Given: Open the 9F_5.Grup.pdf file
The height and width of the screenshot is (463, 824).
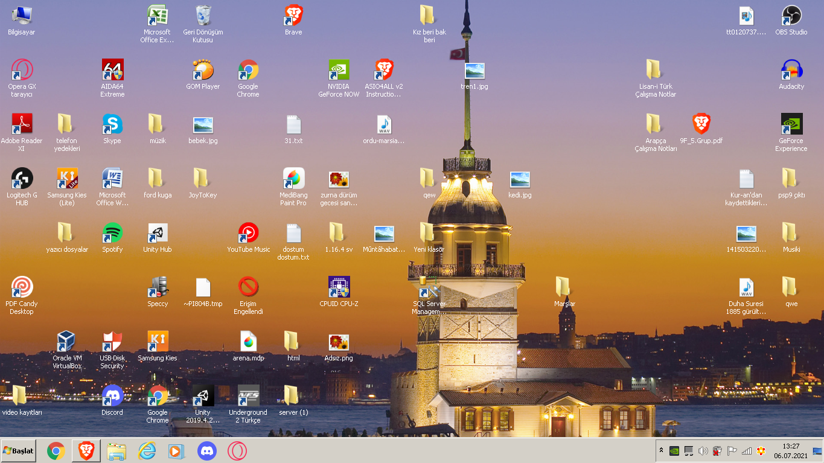Looking at the screenshot, I should 701,125.
